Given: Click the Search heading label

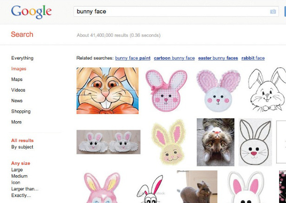Looking at the screenshot, I should click(x=22, y=34).
